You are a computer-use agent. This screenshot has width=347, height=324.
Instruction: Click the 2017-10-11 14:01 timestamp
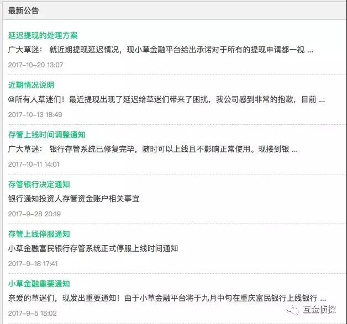point(34,164)
